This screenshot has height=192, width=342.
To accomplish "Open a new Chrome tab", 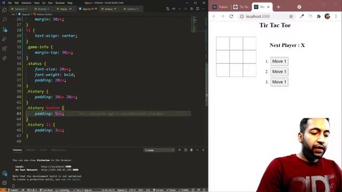I will tap(278, 7).
